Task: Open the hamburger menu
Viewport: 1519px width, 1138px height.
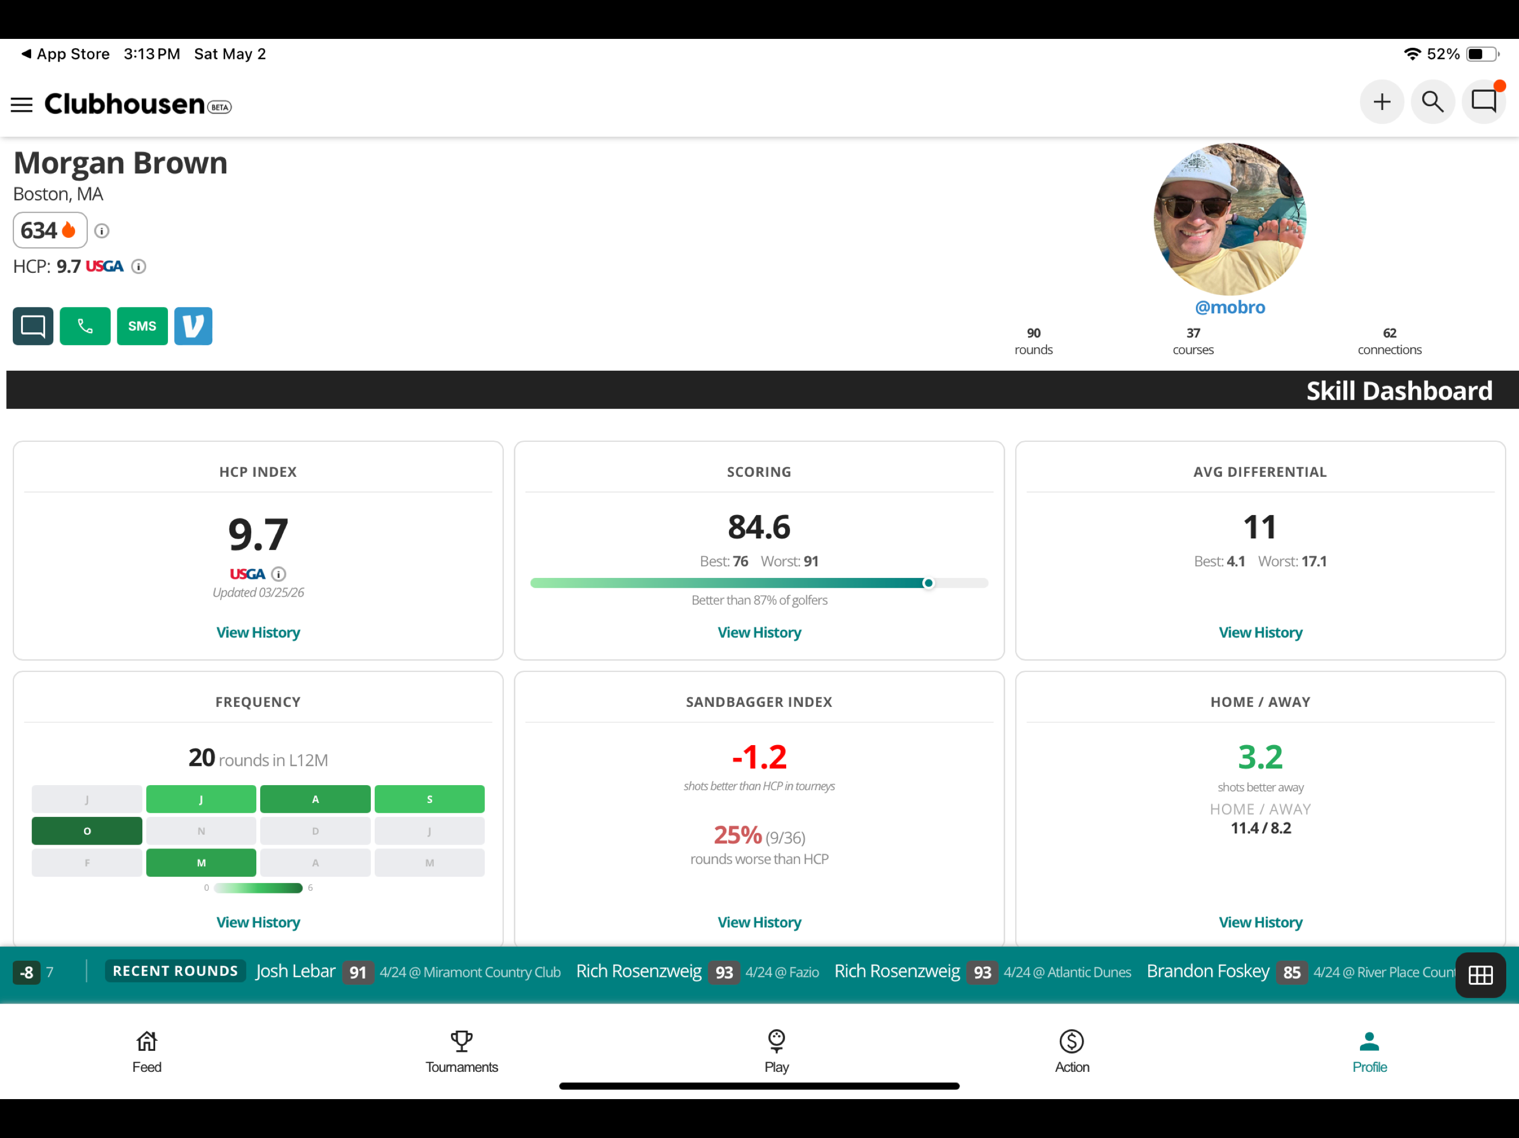Action: 21,104
